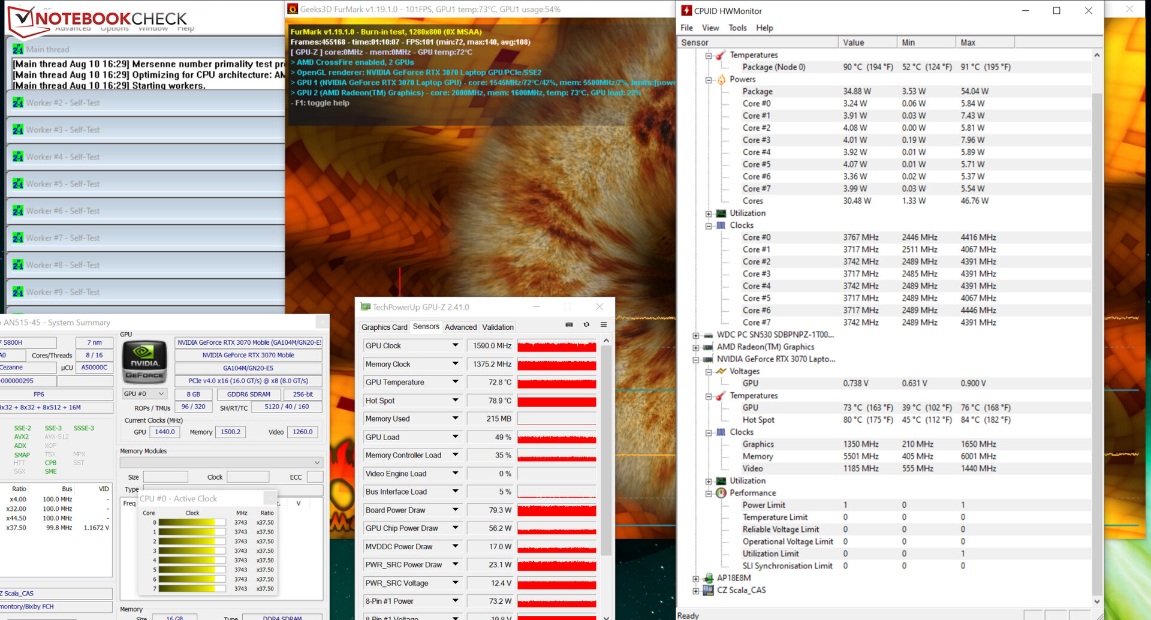This screenshot has height=620, width=1151.
Task: Take a GPU-Z screenshot with the camera icon
Action: (569, 325)
